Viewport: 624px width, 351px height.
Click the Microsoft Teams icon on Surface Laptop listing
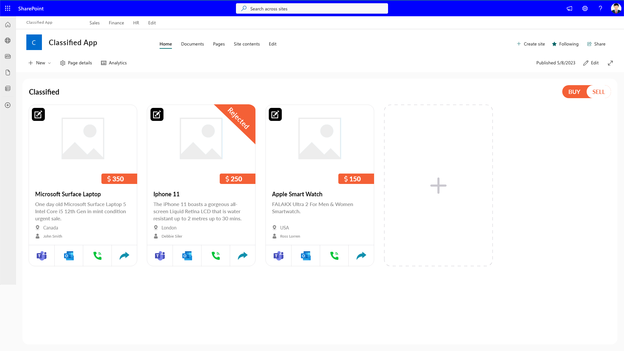pos(42,255)
